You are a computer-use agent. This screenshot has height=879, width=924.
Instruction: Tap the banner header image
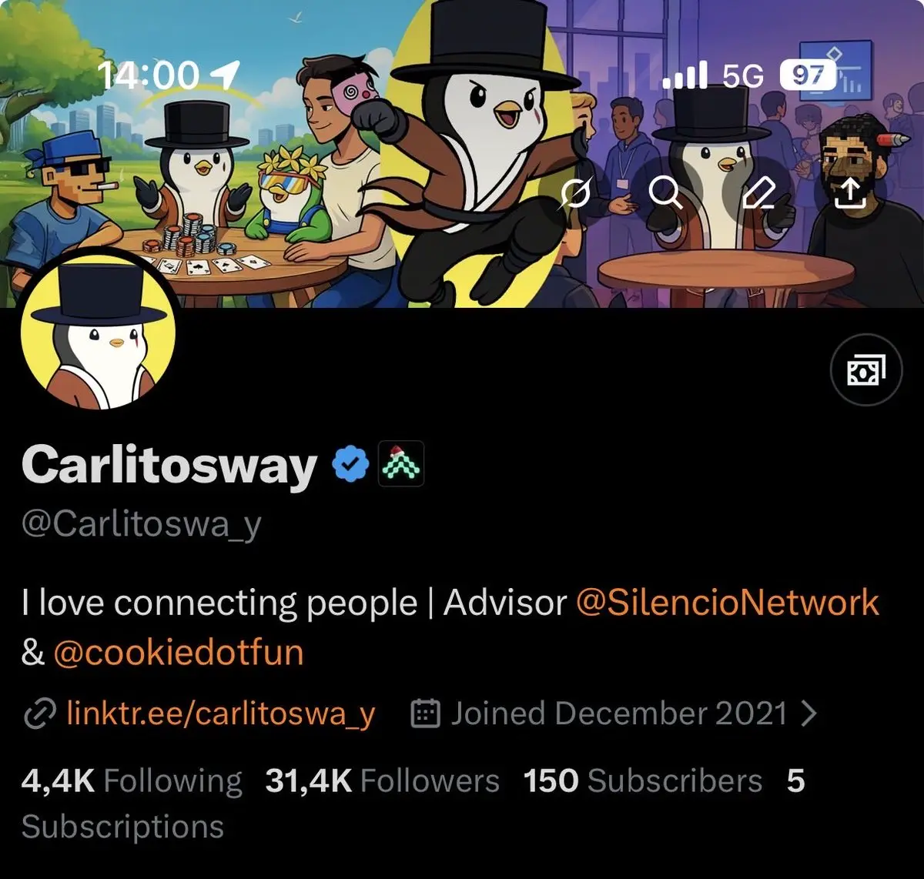coord(462,154)
